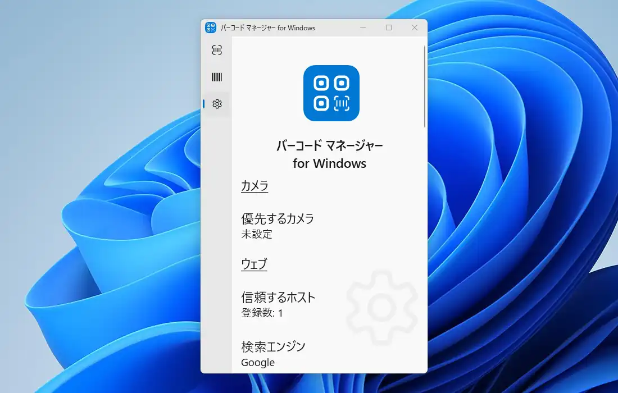618x393 pixels.
Task: Open the barcode scanner page in sidebar
Action: tap(217, 50)
